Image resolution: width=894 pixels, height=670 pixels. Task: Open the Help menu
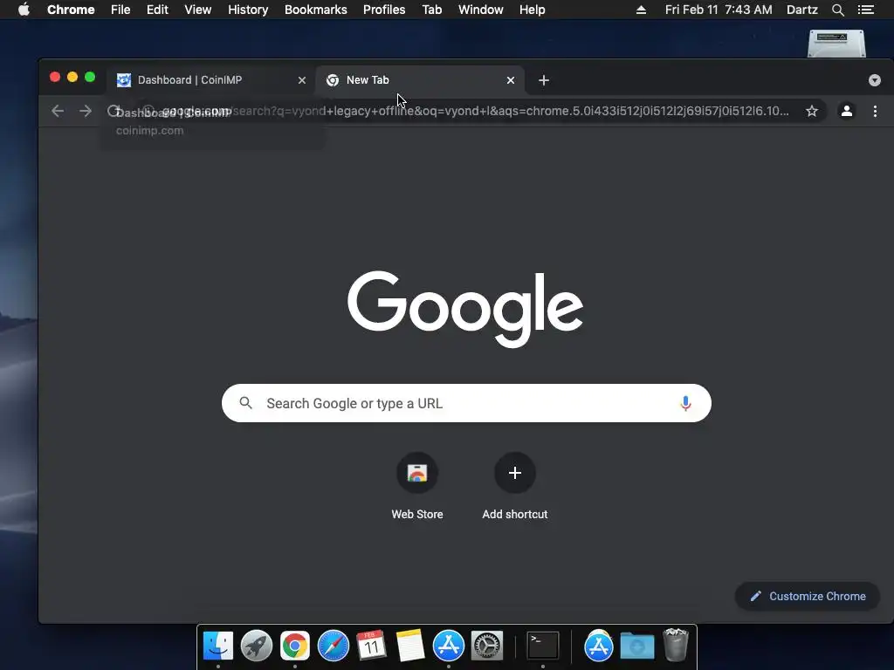532,10
